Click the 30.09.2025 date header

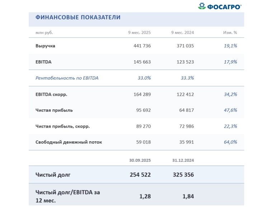pyautogui.click(x=139, y=160)
